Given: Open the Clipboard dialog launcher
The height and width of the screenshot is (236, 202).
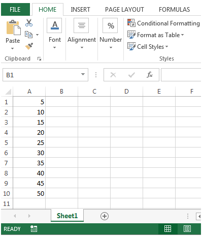Looking at the screenshot, I should tap(39, 59).
